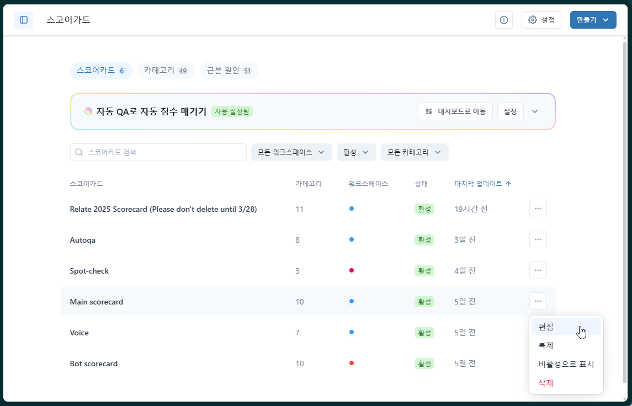Click the 19시간 전 update time

[x=471, y=209]
